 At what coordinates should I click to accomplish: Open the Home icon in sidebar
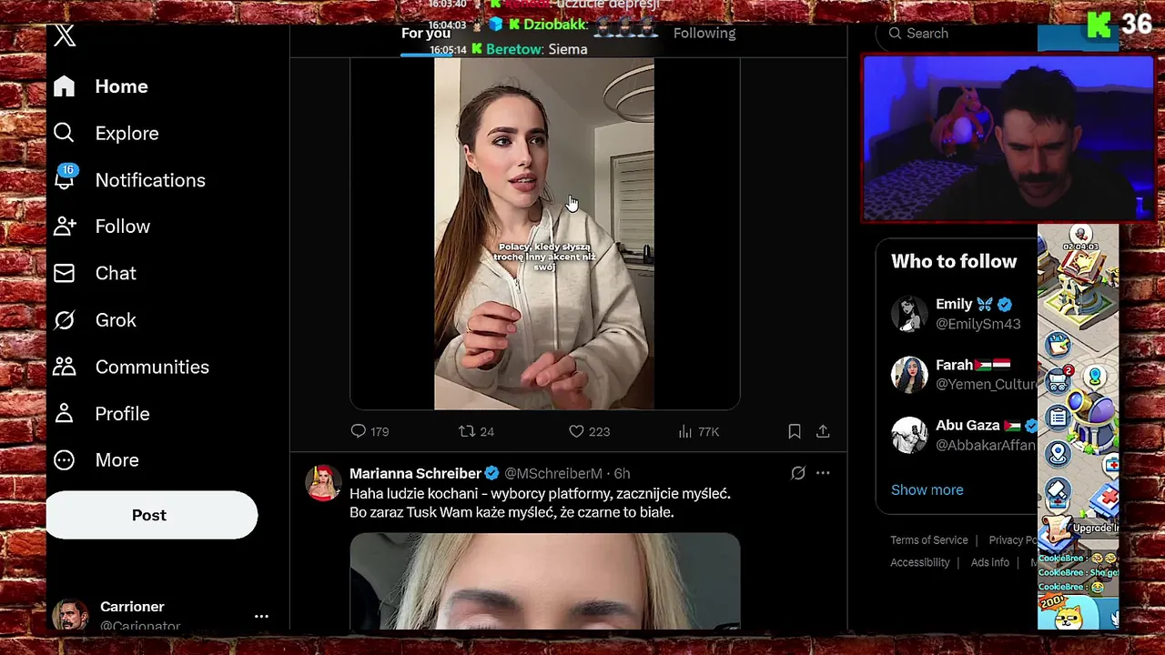64,86
